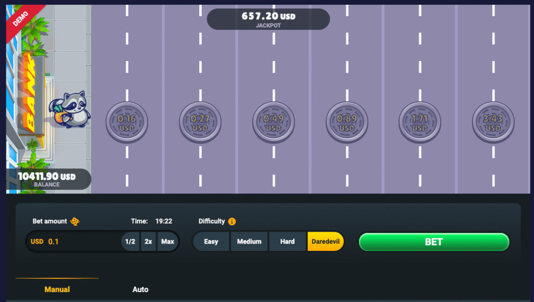Set bet to Max
The width and height of the screenshot is (534, 302).
168,241
